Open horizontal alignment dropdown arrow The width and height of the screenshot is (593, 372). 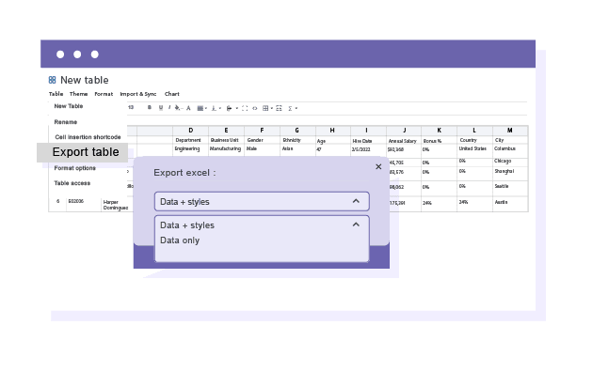pyautogui.click(x=206, y=109)
